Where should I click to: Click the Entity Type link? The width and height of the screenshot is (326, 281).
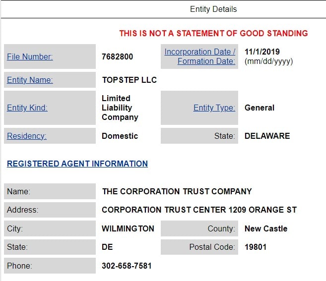(214, 108)
